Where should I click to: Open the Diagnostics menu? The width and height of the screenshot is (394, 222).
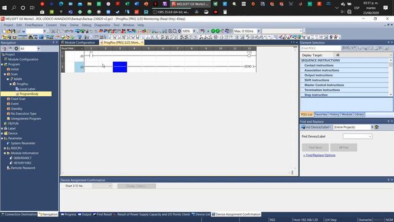(x=102, y=25)
